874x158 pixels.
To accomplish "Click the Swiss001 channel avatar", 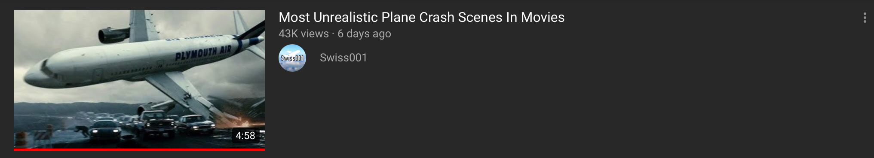I will [292, 58].
